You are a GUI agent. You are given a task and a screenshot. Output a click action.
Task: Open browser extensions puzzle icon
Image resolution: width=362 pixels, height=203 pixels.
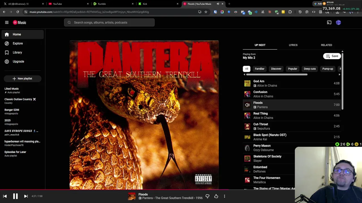[290, 12]
